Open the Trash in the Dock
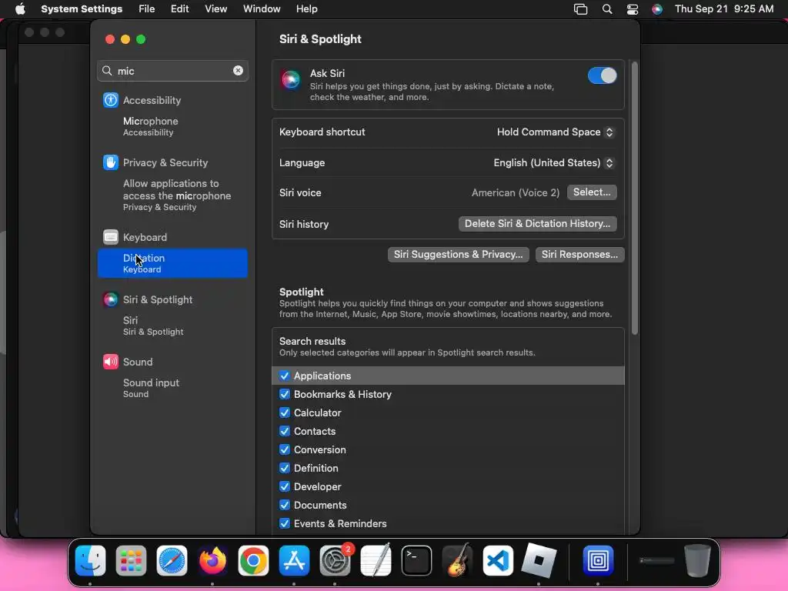 coord(697,560)
